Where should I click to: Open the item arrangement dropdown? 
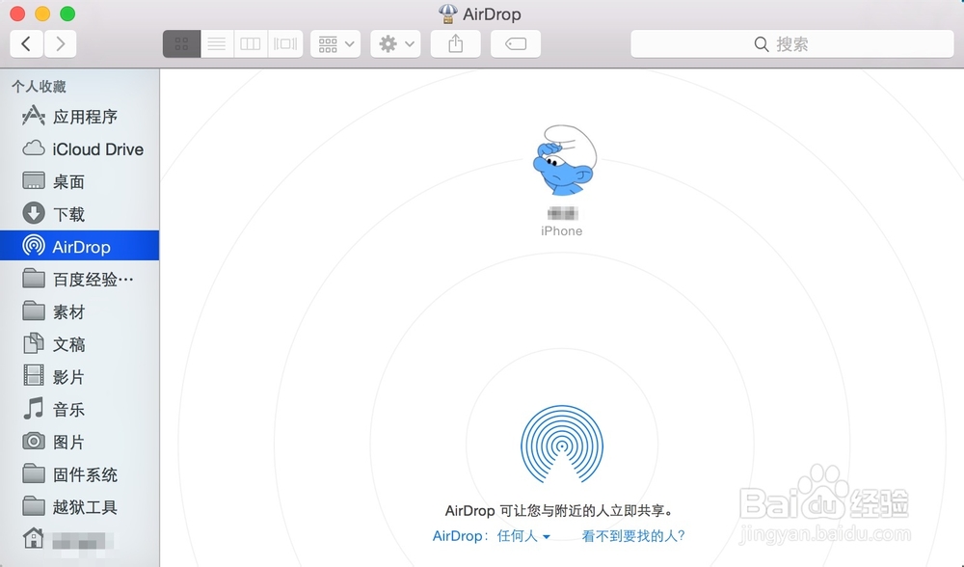pyautogui.click(x=335, y=43)
